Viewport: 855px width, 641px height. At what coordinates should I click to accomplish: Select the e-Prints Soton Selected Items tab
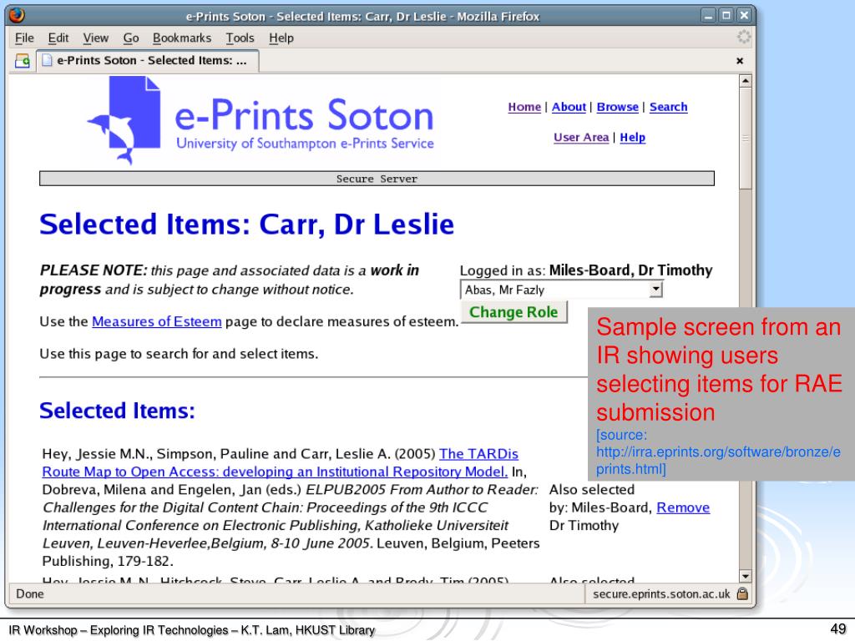coord(147,60)
